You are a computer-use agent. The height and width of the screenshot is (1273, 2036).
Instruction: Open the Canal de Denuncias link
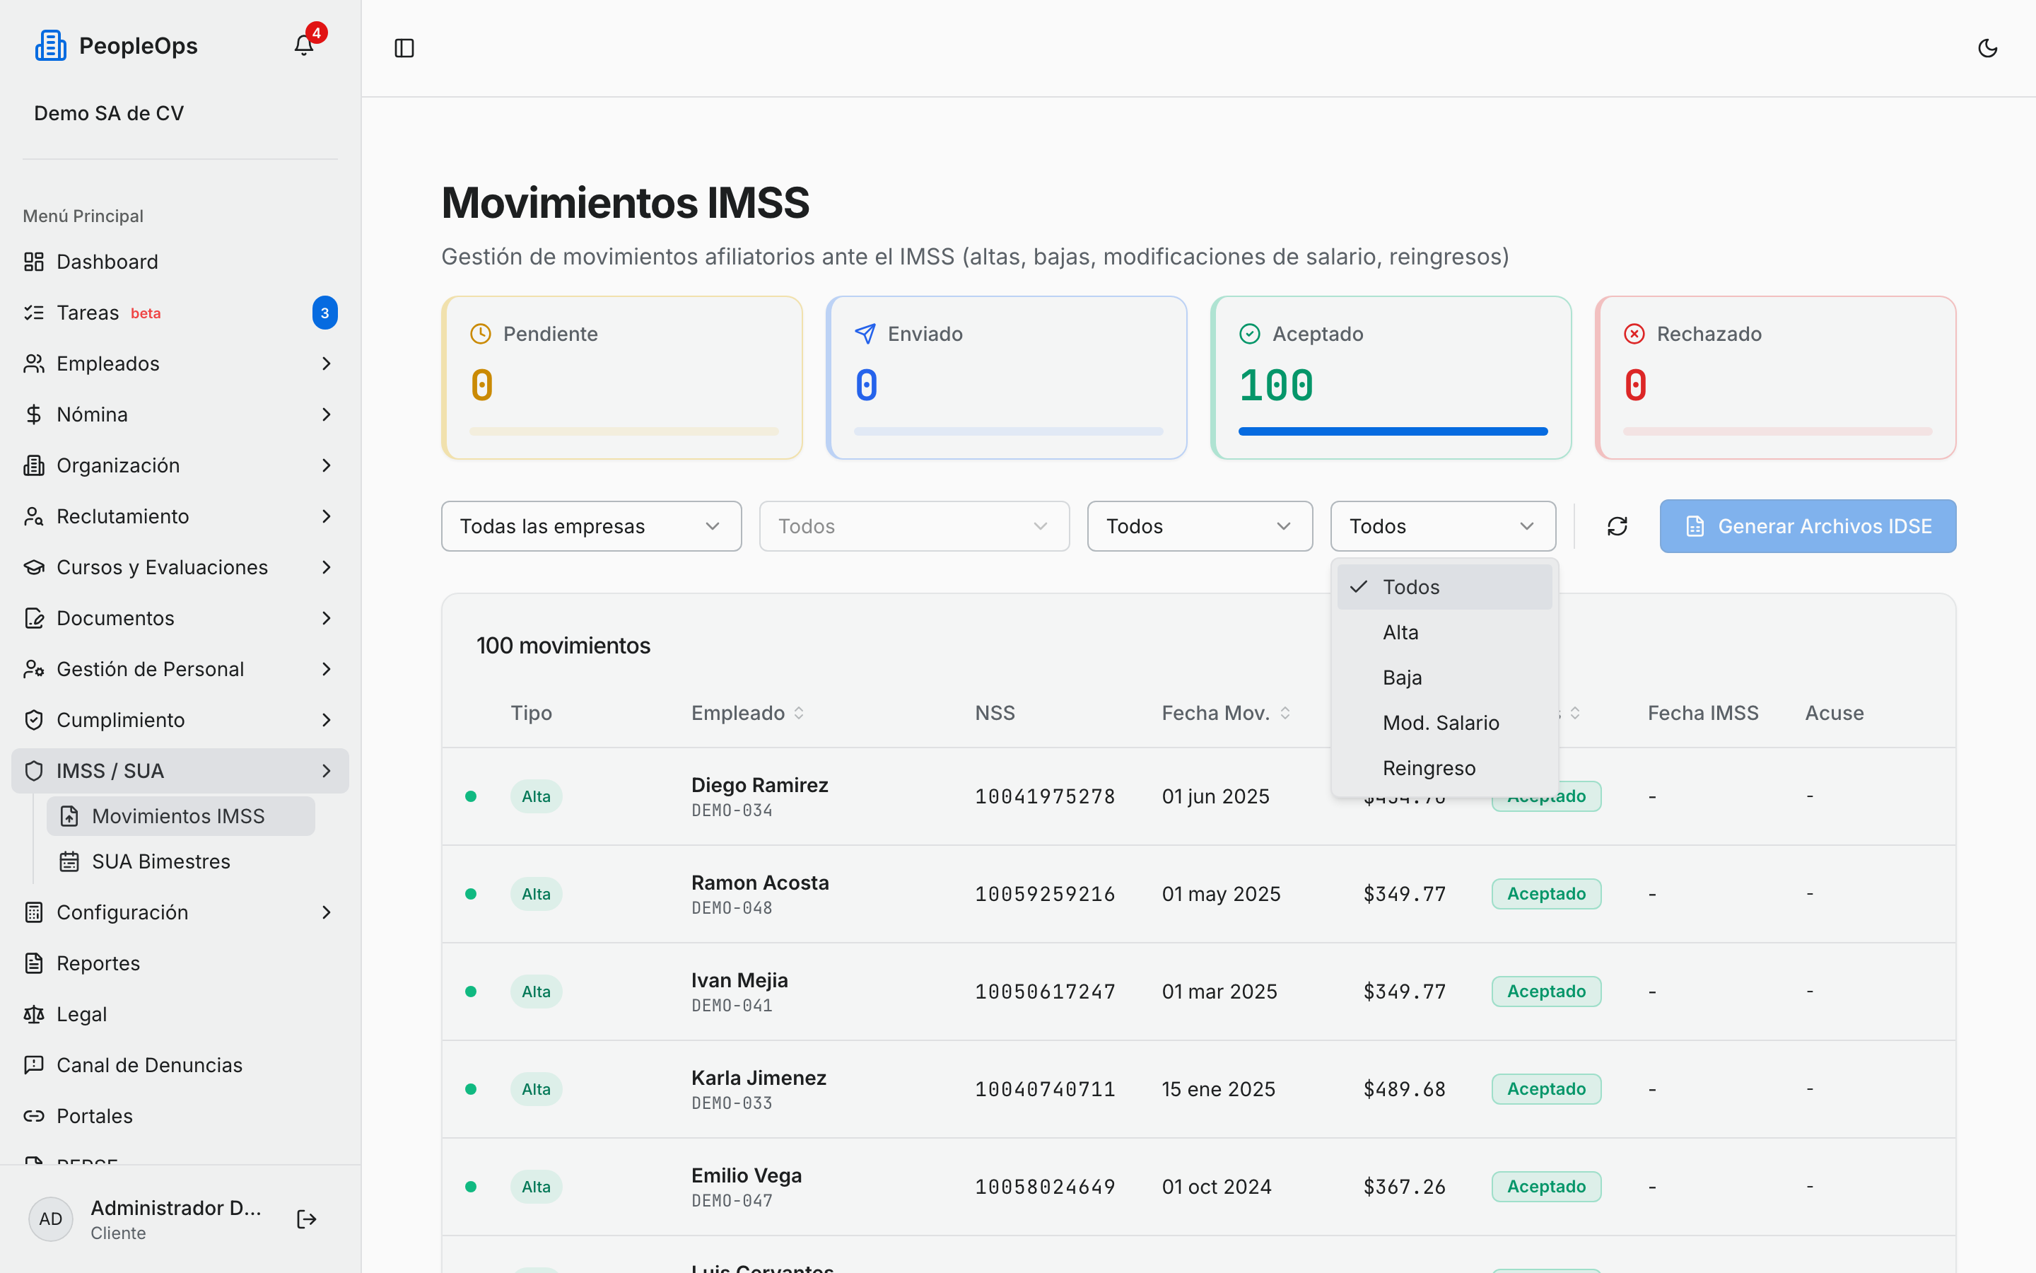180,1065
